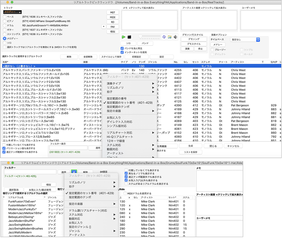Click the 全部解除 button
Screen dimensions: 283x238
click(x=88, y=57)
